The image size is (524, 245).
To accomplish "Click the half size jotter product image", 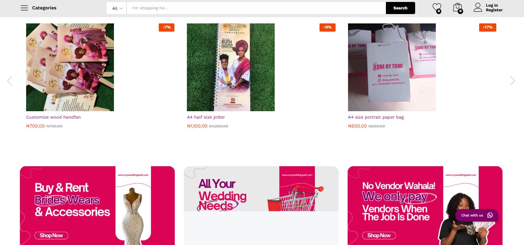I will click(231, 67).
